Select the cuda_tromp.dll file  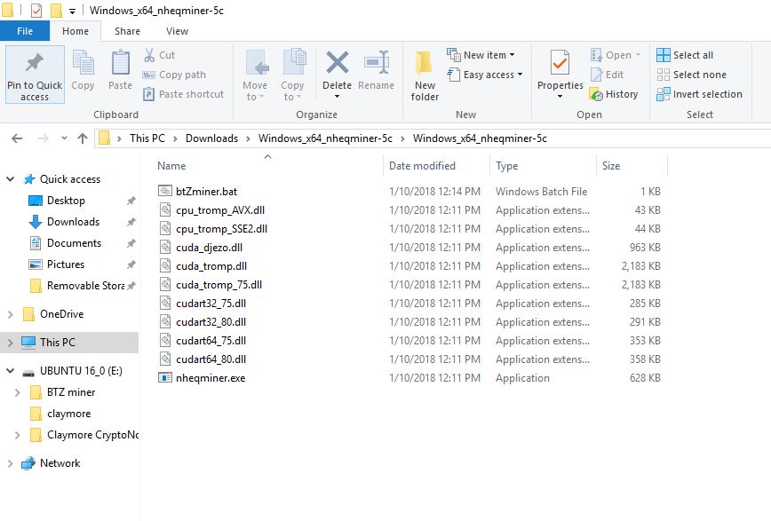coord(211,266)
